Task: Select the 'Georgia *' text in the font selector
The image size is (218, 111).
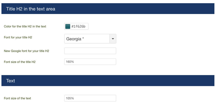Action: (x=75, y=39)
